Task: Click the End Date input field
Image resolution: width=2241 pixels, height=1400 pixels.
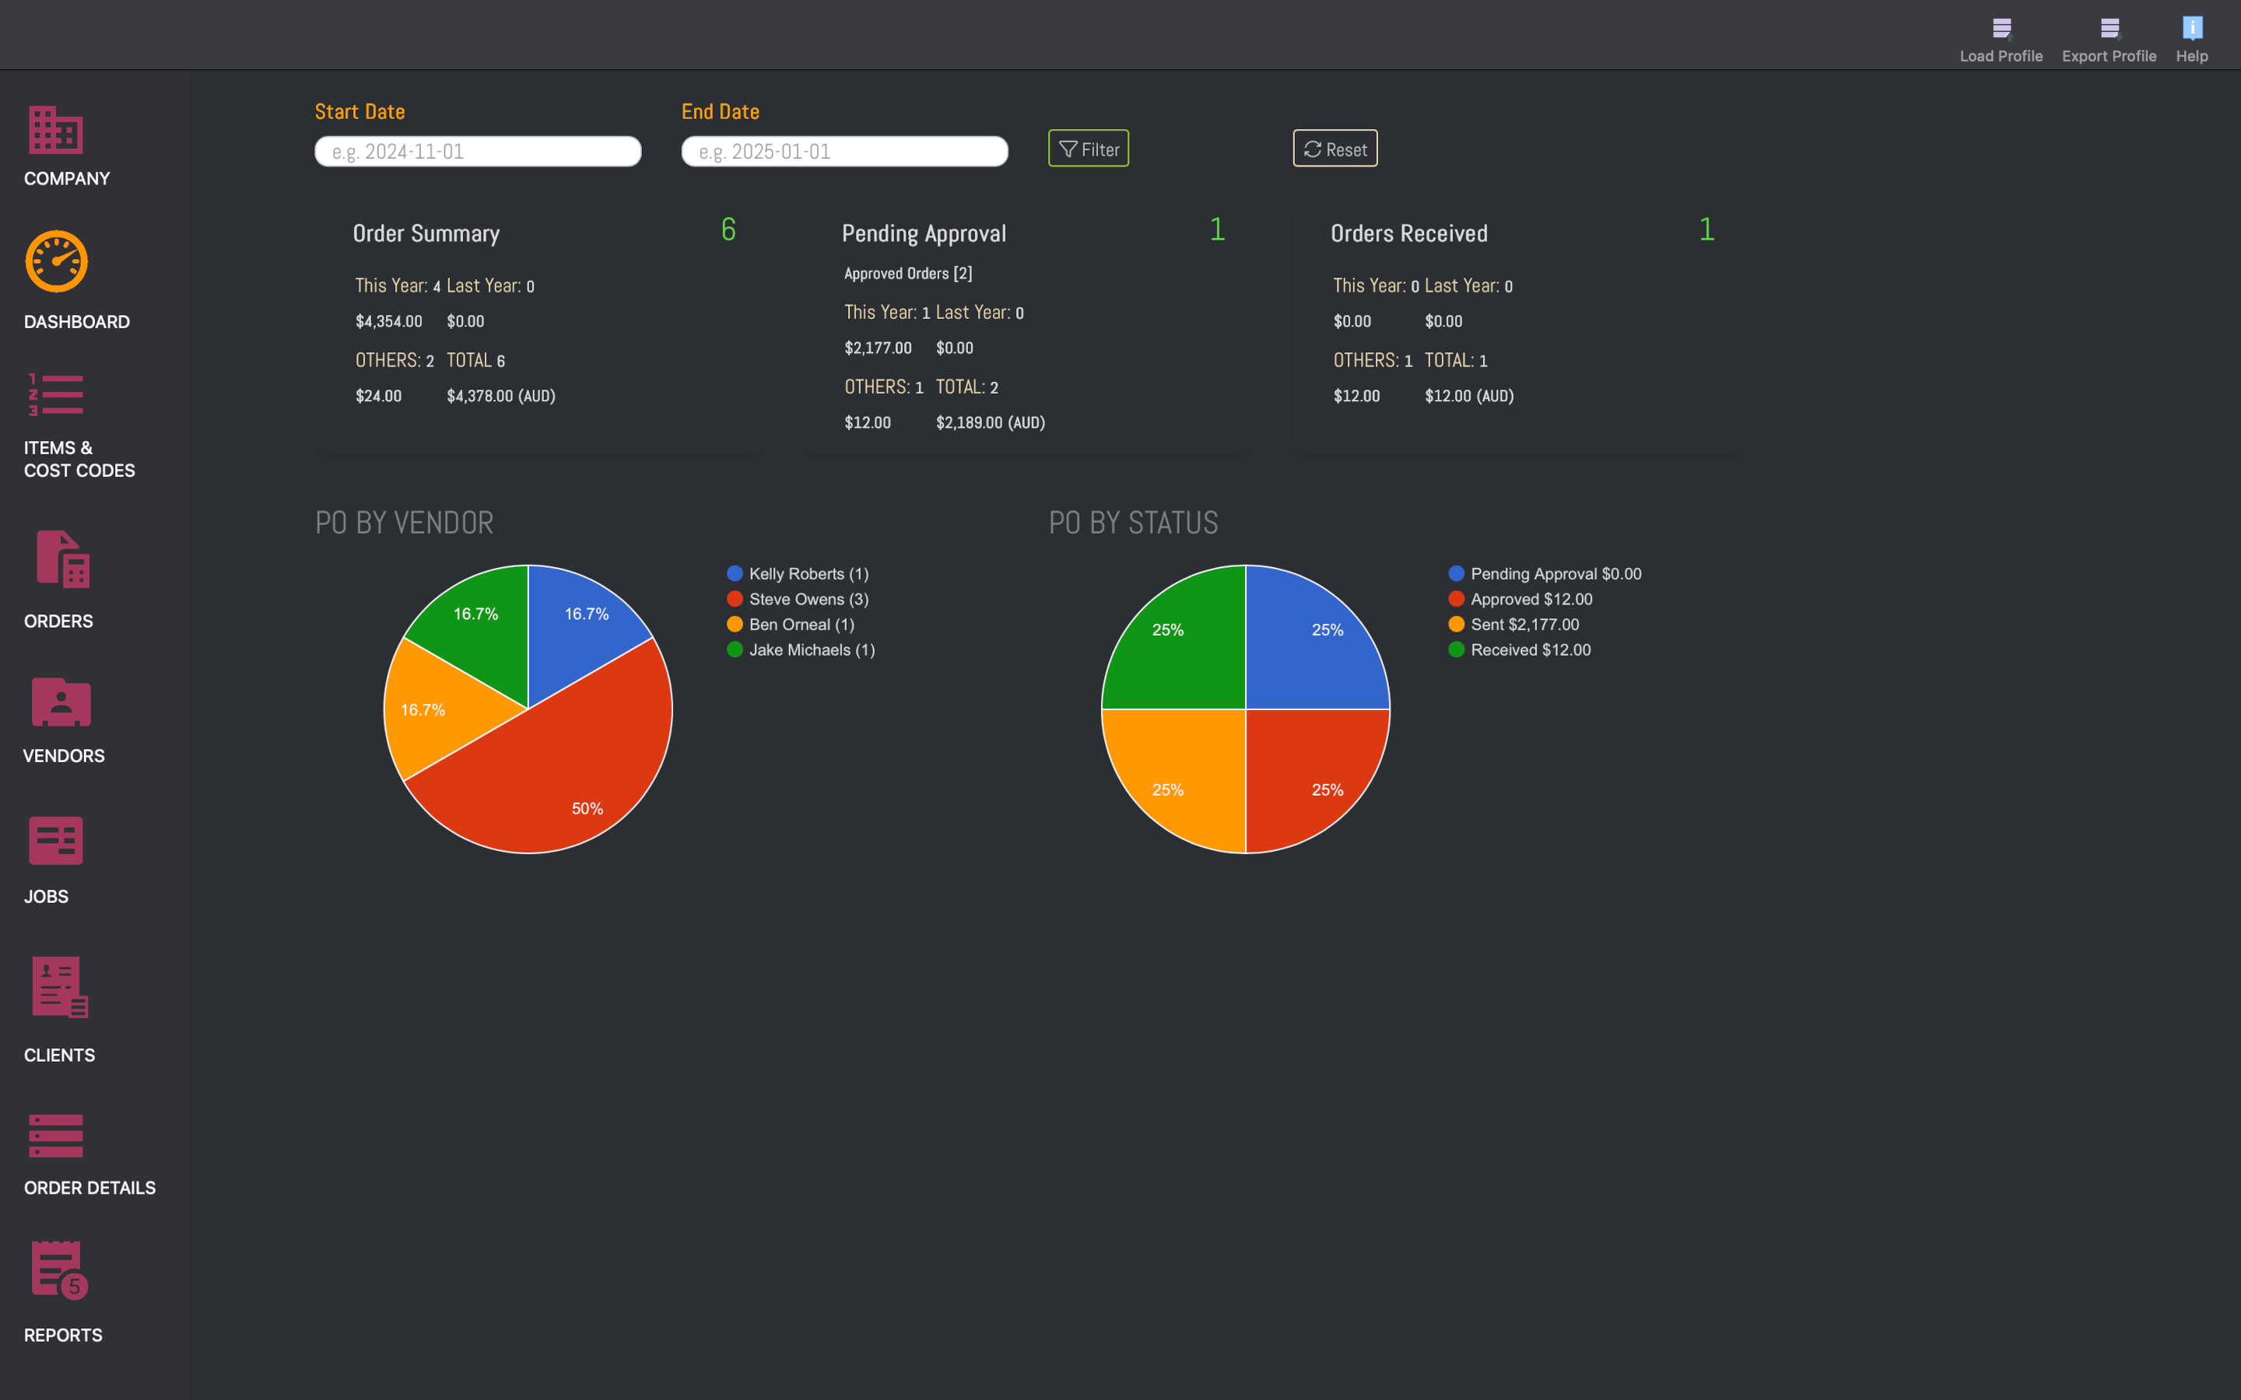Action: click(x=844, y=152)
